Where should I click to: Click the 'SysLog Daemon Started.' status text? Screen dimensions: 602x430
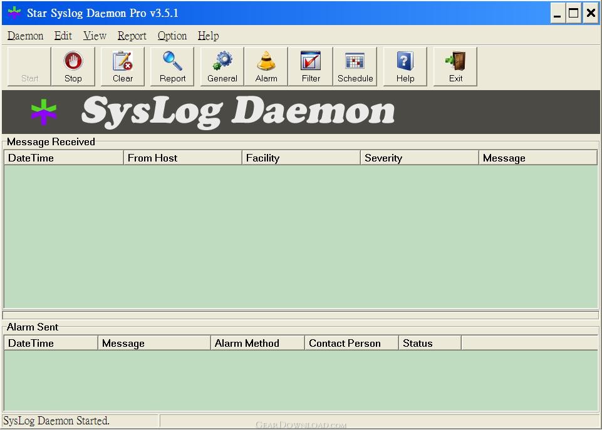coord(56,421)
